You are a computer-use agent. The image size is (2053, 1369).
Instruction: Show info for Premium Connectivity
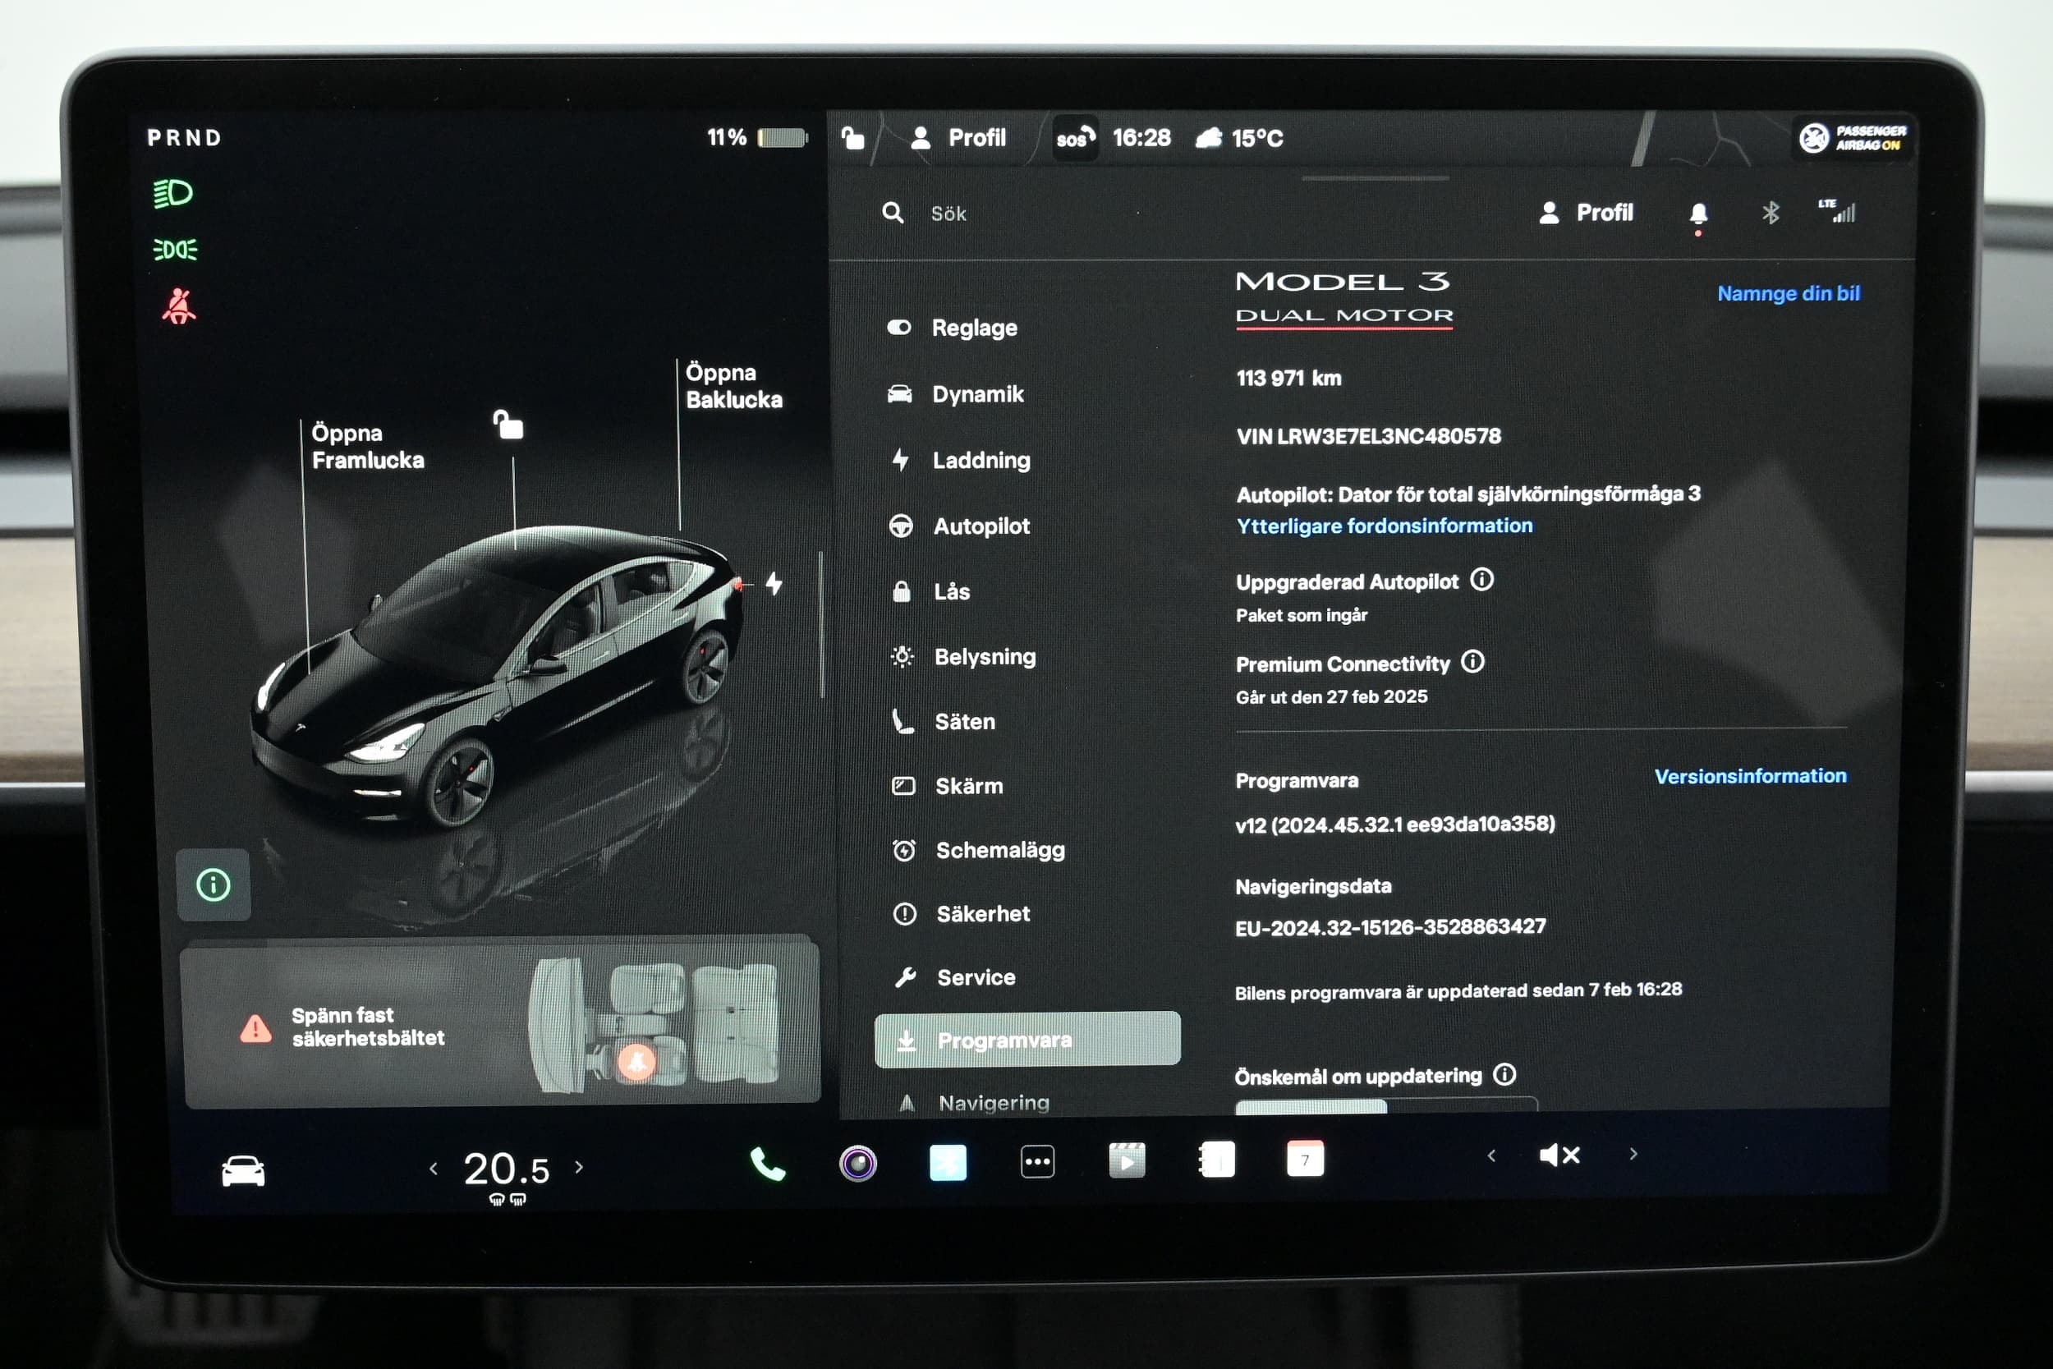(1472, 662)
